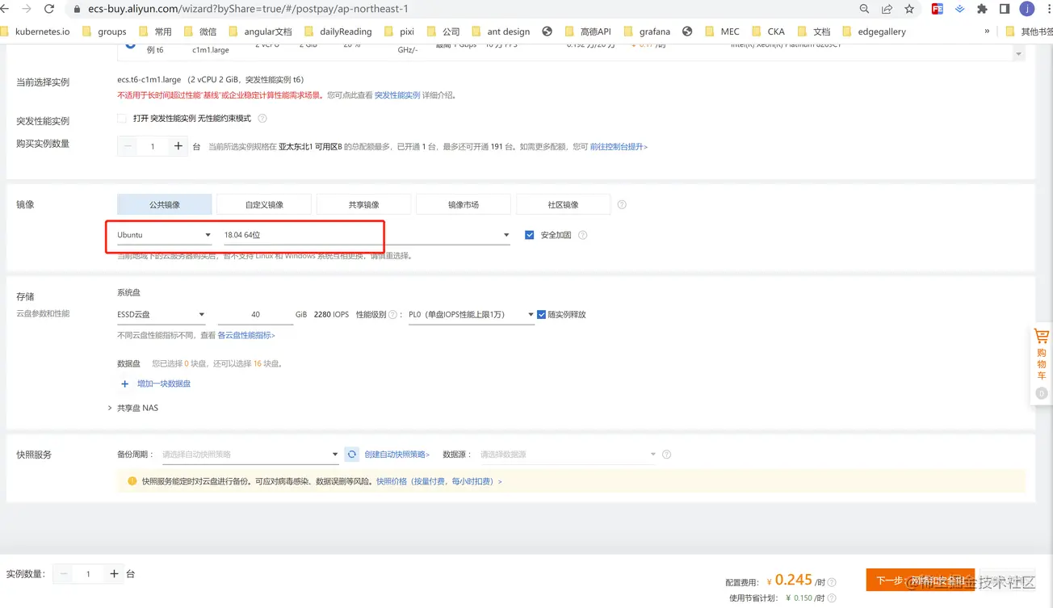Open the kubernetes.io bookmark folder
The height and width of the screenshot is (608, 1053).
tap(36, 31)
